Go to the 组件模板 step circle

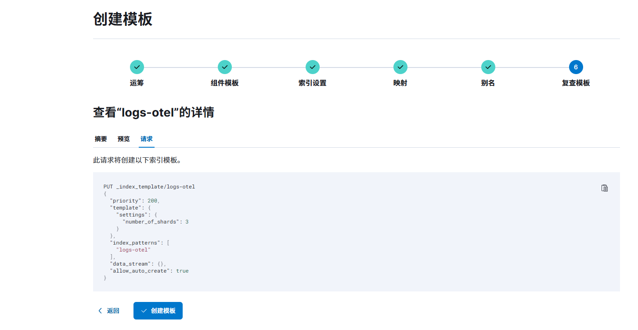(225, 67)
